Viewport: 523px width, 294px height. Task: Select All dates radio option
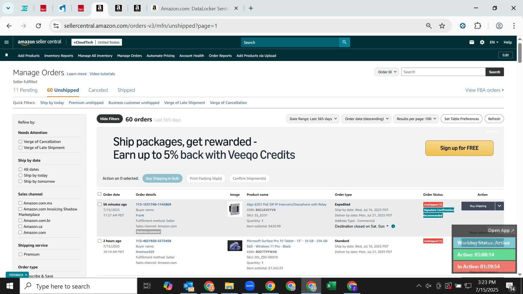point(20,169)
